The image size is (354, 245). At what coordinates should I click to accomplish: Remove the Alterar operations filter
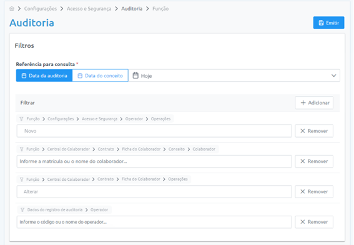314,191
